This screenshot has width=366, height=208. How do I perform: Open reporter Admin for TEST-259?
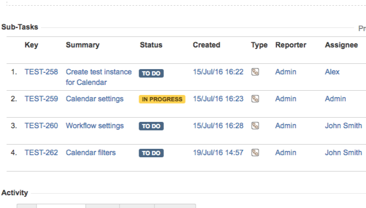[286, 99]
